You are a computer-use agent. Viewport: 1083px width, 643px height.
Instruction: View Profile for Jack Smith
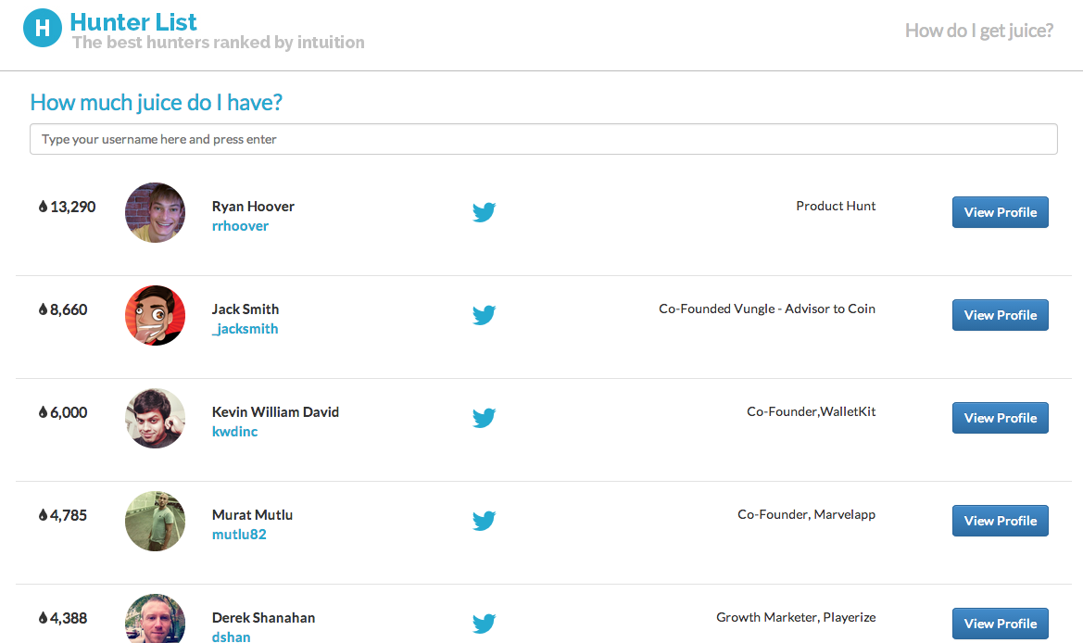[1000, 315]
